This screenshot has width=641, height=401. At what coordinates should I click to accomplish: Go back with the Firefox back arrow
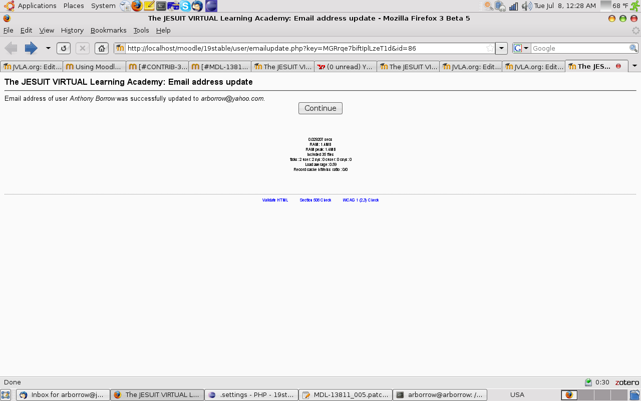[x=11, y=48]
